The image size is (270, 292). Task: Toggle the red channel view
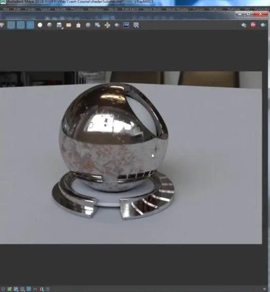11,25
